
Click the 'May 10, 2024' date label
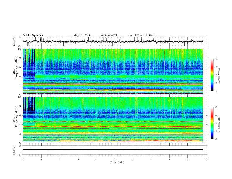[x=82, y=35]
